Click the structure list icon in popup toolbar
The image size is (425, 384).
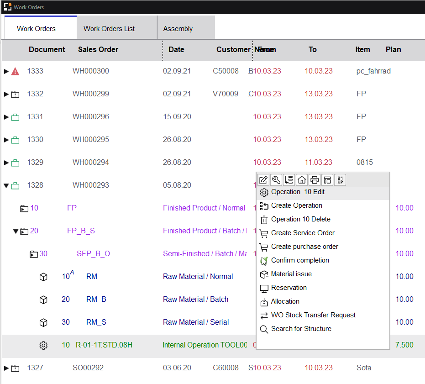[x=289, y=180]
